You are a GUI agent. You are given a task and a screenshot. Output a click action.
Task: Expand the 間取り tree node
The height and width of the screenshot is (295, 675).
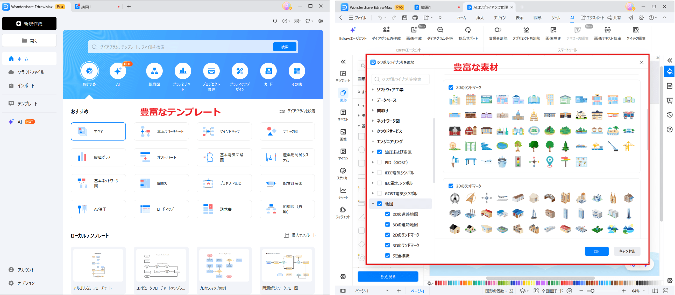373,110
